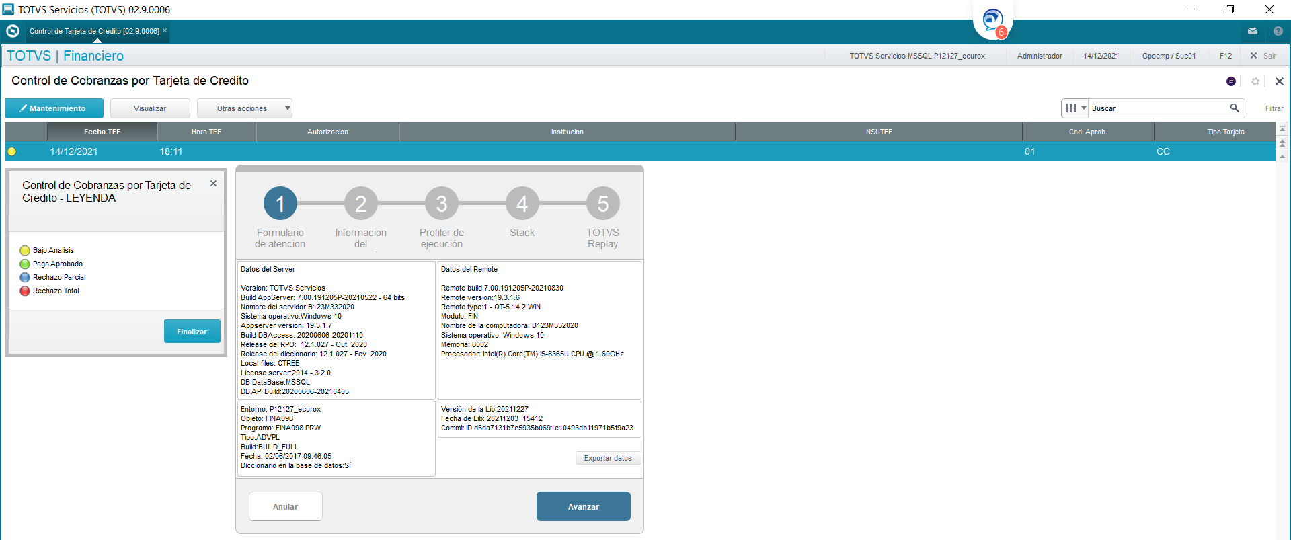The image size is (1291, 540).
Task: Click the dark round icon beside the gear
Action: pos(1231,81)
